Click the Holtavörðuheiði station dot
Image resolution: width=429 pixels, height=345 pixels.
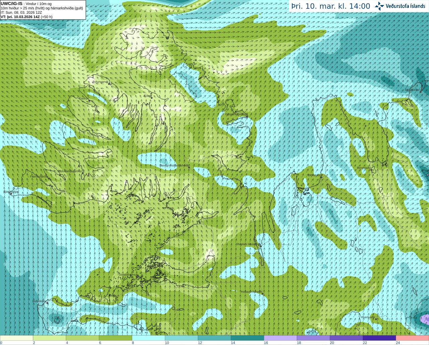coord(263,294)
